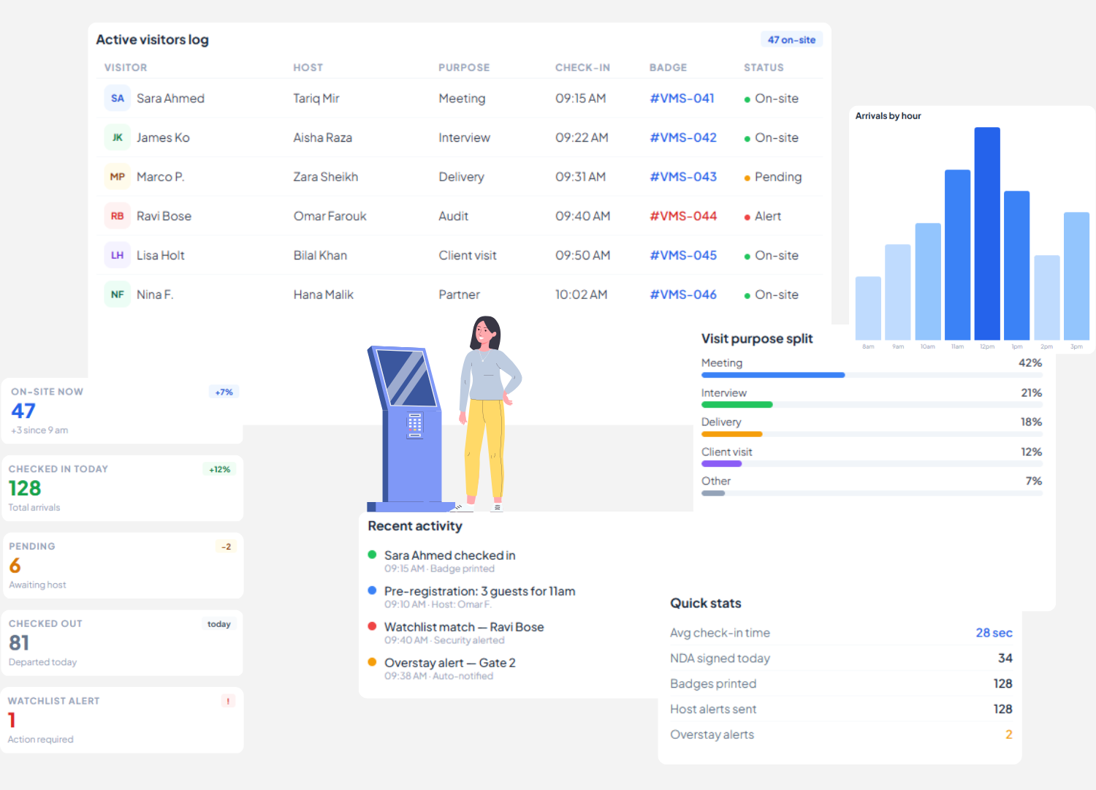Click Avg check-in time 28 sec value
The width and height of the screenshot is (1096, 790).
[x=994, y=633]
